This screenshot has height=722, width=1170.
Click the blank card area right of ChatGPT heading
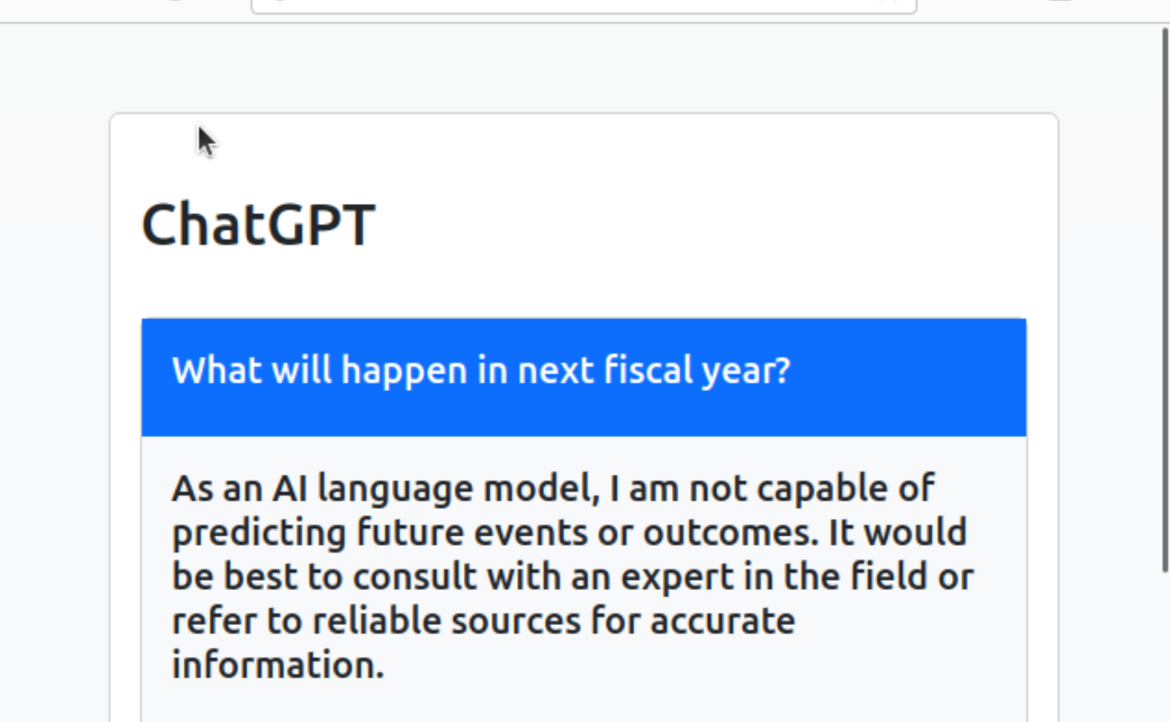coord(710,225)
